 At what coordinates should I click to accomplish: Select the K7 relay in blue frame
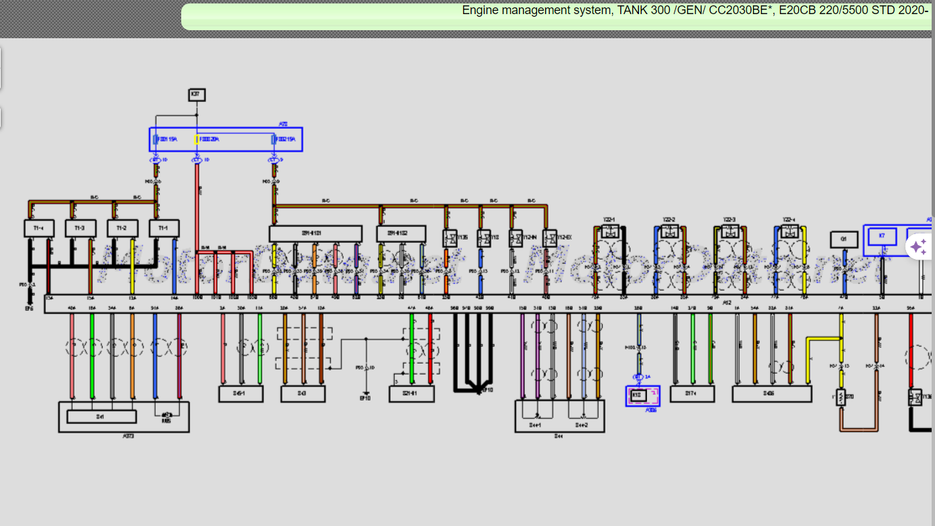883,236
